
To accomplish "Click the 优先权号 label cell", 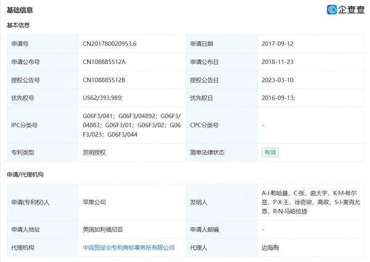I will [43, 98].
